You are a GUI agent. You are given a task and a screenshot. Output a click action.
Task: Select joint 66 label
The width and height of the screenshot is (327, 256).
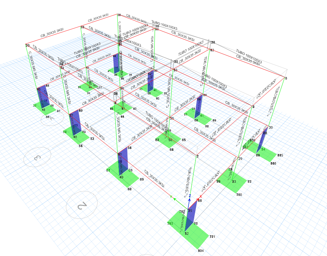(x=205, y=95)
